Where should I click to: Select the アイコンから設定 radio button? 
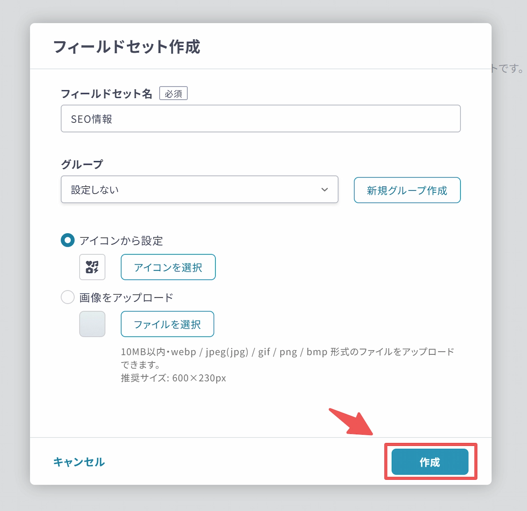coord(68,240)
